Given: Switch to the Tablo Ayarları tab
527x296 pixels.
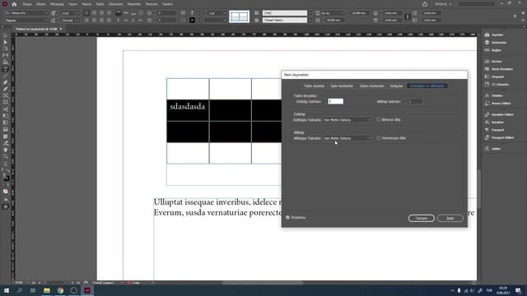Looking at the screenshot, I should click(315, 86).
